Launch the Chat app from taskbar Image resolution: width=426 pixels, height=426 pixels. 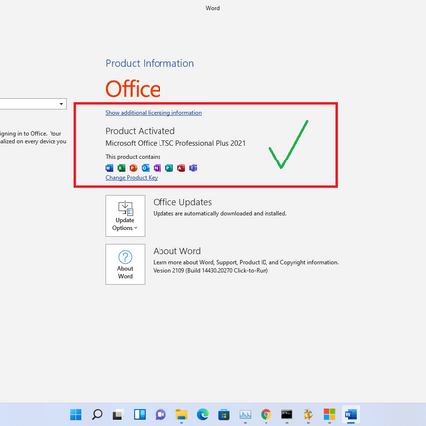tap(160, 414)
